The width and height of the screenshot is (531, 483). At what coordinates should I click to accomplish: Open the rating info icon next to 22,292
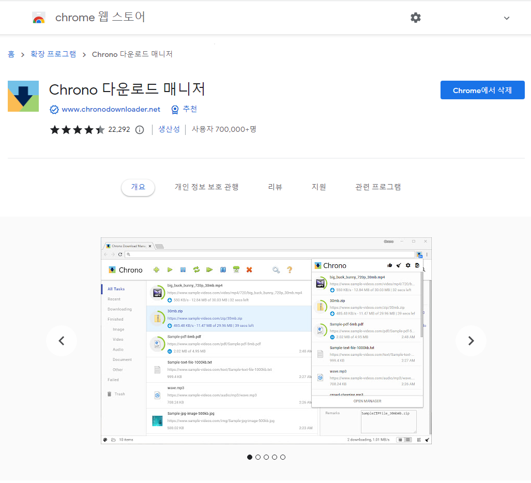click(140, 130)
